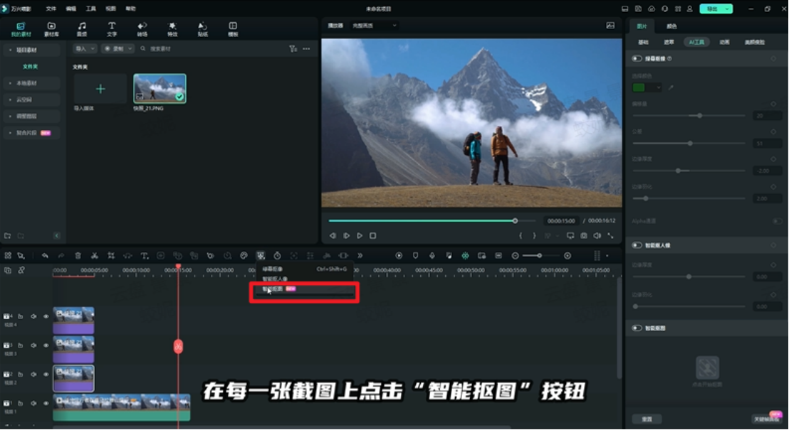The image size is (789, 430).
Task: Mute the video track 4 speaker
Action: pos(33,316)
